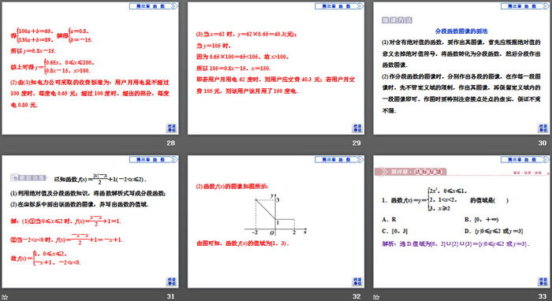Click the slide number label 33
This screenshot has height=301, width=552.
coord(543,296)
